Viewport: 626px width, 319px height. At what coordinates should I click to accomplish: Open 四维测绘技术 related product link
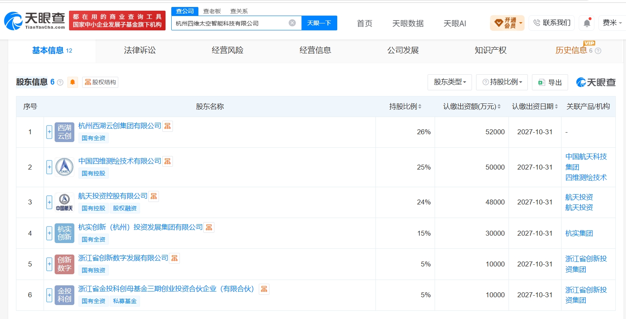[586, 178]
